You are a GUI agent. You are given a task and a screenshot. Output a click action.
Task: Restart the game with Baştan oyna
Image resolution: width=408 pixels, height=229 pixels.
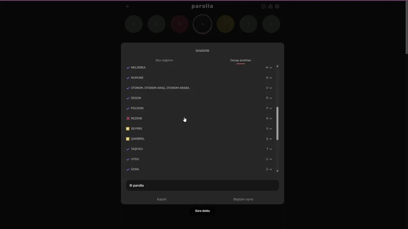[x=243, y=199]
